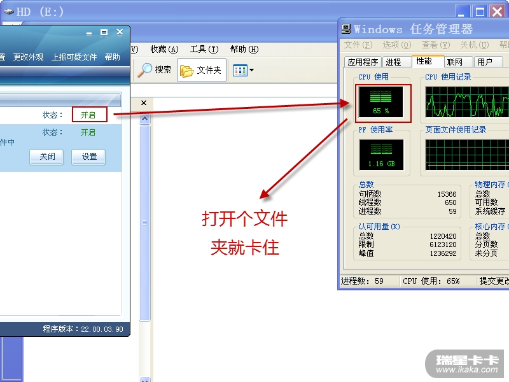Click commit limit value 6123120

coord(443,244)
